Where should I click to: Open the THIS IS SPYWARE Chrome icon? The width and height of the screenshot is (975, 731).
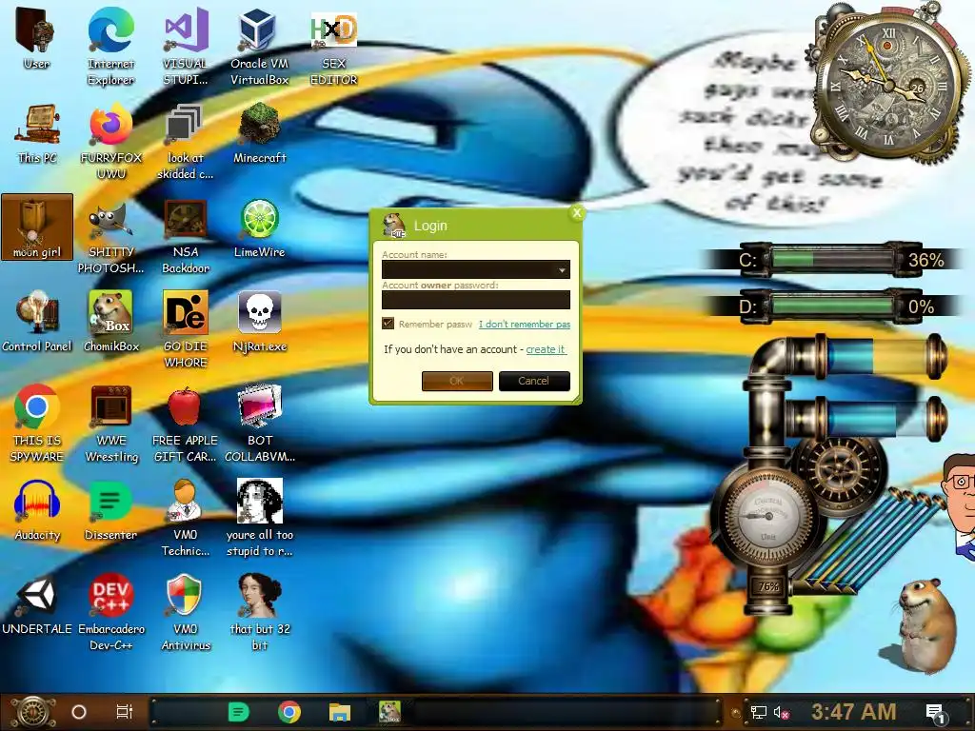(37, 424)
